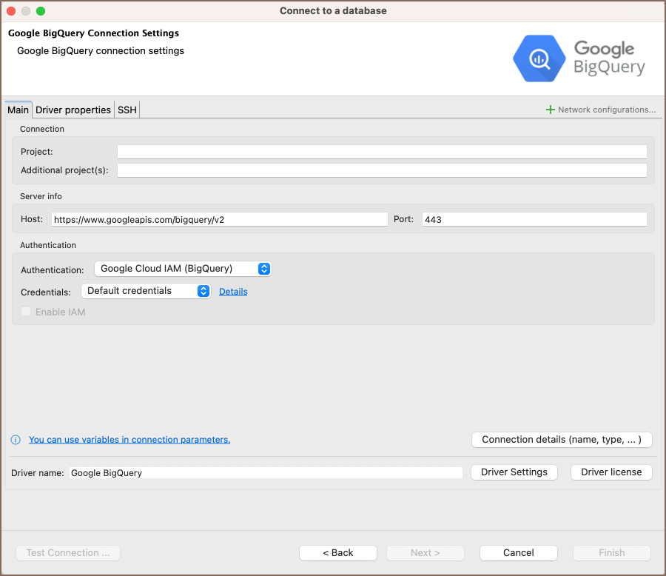Click the green plus Network configurations icon
The width and height of the screenshot is (666, 576).
(x=550, y=110)
